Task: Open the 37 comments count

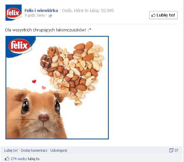Action: (x=176, y=150)
